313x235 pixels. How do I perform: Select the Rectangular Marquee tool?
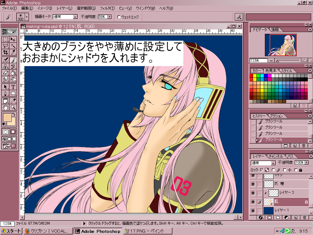pyautogui.click(x=6, y=39)
